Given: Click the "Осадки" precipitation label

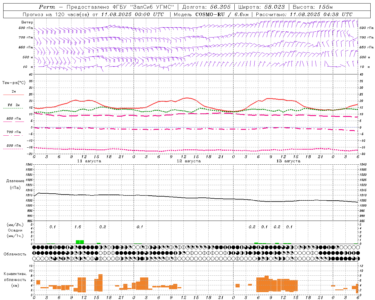Looking at the screenshot, I should (x=15, y=230).
